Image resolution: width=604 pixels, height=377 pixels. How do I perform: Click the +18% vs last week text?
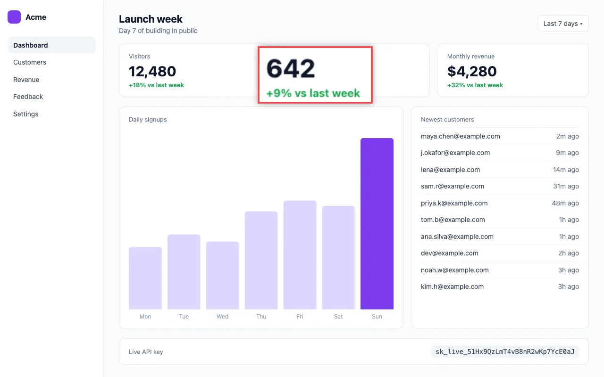[156, 85]
